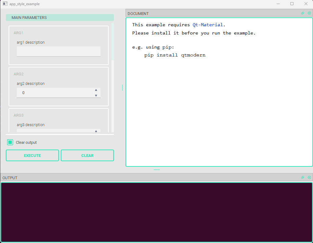Float the OUTPUT dock panel
The width and height of the screenshot is (313, 243).
(x=303, y=177)
